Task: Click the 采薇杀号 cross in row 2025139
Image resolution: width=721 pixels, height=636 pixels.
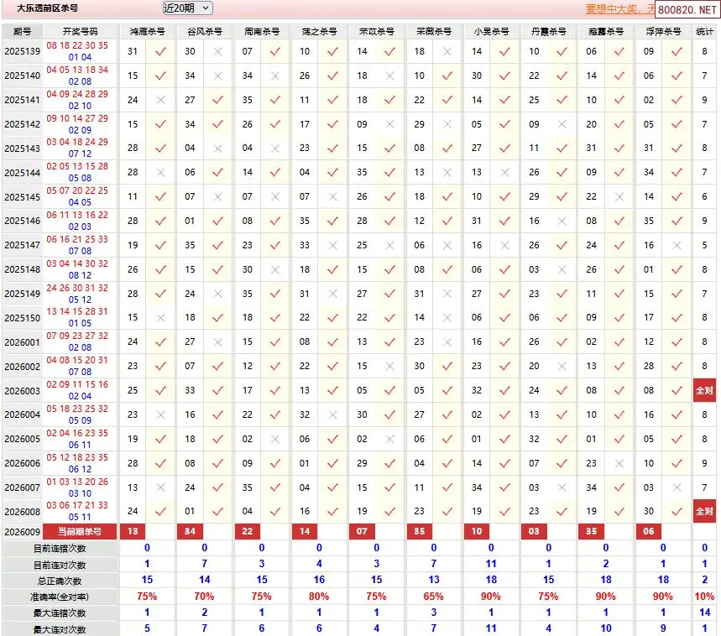Action: coord(447,51)
